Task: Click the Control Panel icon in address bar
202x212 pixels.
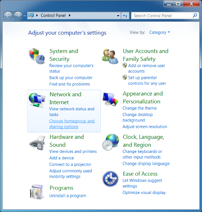Action: point(31,16)
